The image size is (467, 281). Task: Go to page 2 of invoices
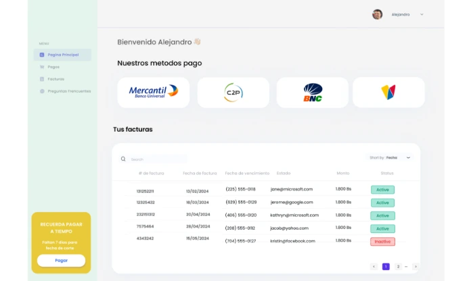click(x=398, y=267)
